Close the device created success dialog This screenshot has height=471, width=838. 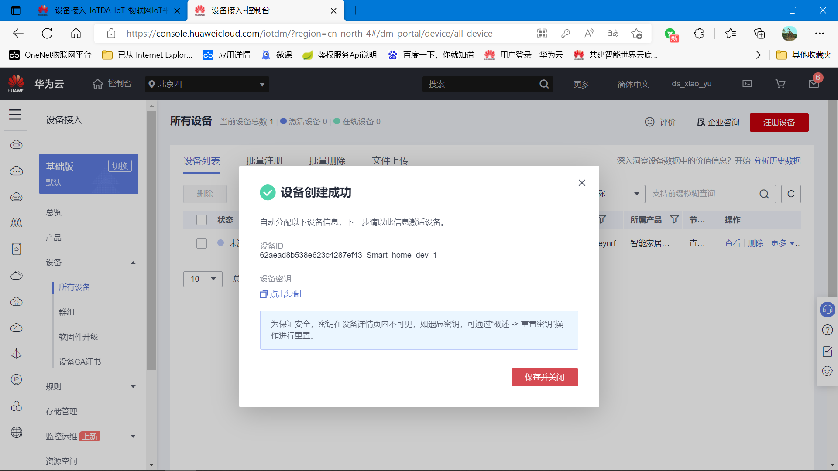point(582,183)
